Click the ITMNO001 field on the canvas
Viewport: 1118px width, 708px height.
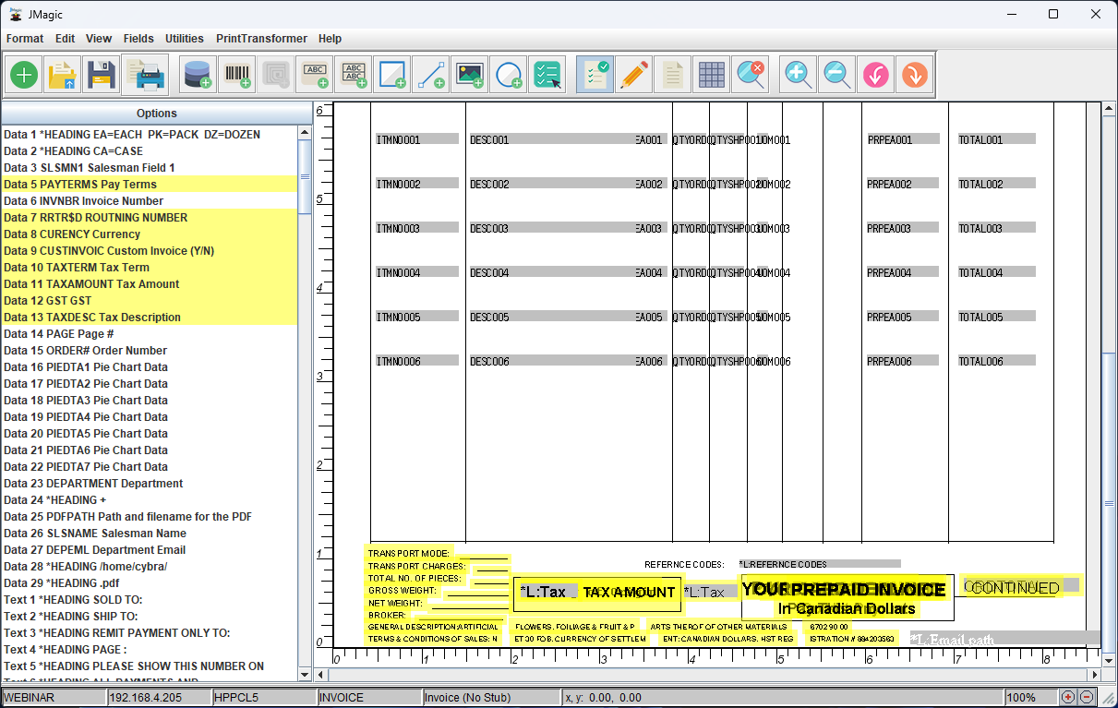[416, 139]
